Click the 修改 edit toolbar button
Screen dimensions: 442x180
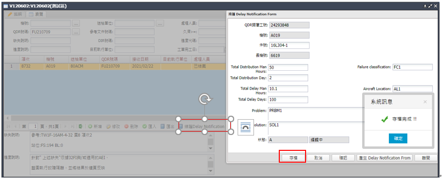click(113, 127)
